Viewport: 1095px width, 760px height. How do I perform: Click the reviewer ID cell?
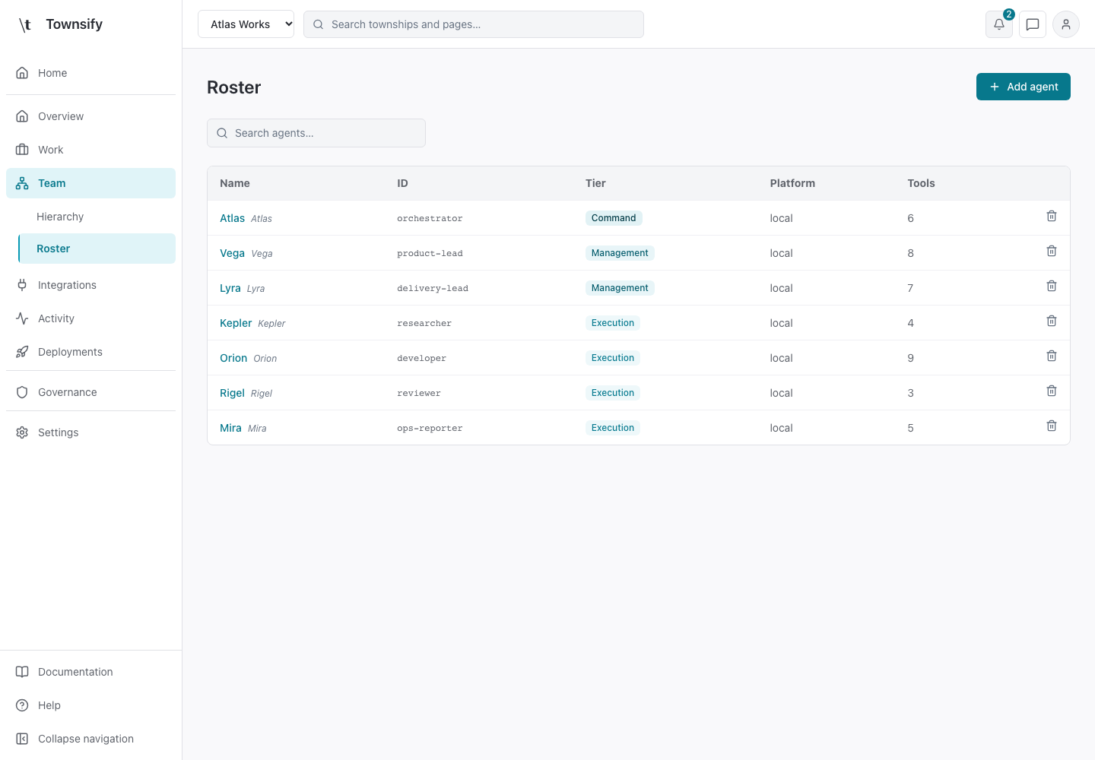click(419, 393)
